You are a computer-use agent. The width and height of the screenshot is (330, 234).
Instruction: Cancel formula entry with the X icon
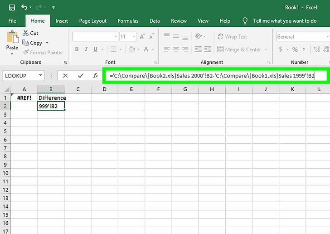tap(66, 76)
